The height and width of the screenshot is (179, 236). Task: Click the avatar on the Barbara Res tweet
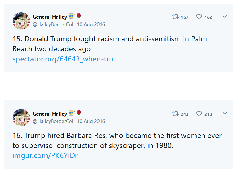pyautogui.click(x=21, y=118)
